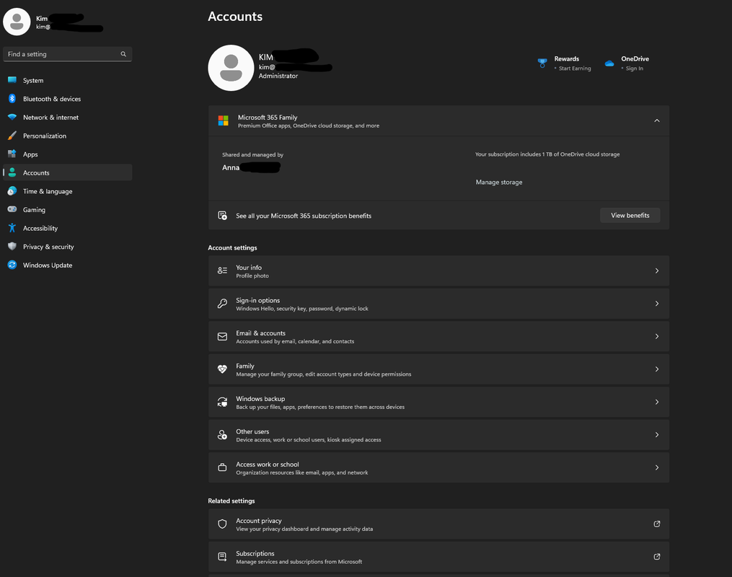Open Sign-in options via right chevron
732x577 pixels.
point(657,304)
